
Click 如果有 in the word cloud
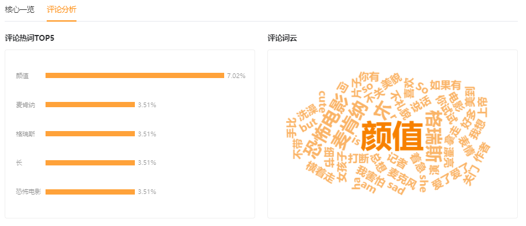[445, 85]
